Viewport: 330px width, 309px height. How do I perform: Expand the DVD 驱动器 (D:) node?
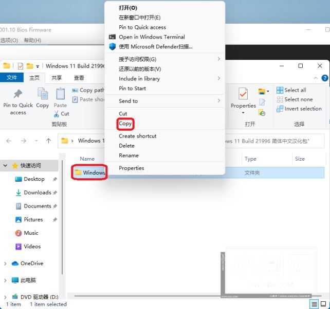tap(5, 297)
